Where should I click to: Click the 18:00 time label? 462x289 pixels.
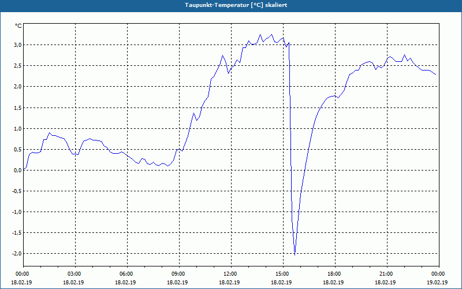point(335,274)
